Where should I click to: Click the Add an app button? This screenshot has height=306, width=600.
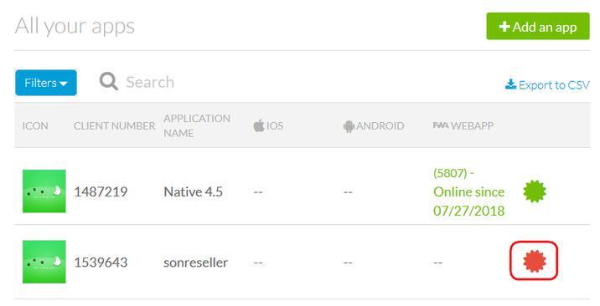click(538, 26)
